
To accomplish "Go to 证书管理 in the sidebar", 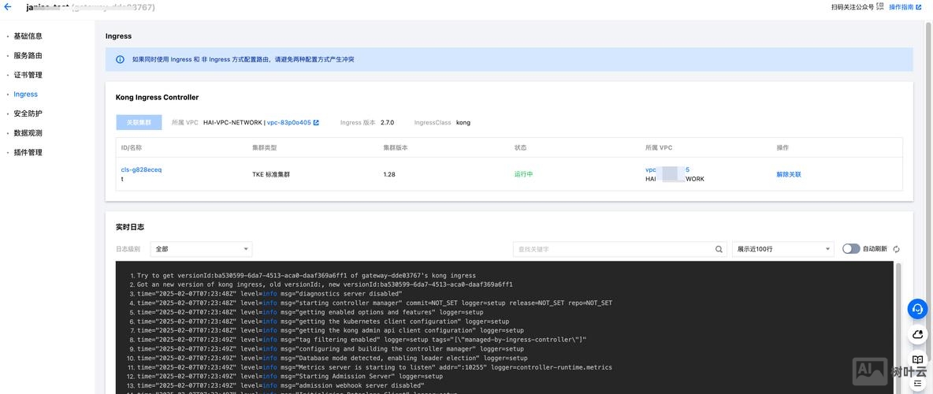I will coord(28,75).
